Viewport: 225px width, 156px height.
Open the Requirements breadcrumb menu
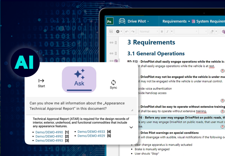click(174, 21)
